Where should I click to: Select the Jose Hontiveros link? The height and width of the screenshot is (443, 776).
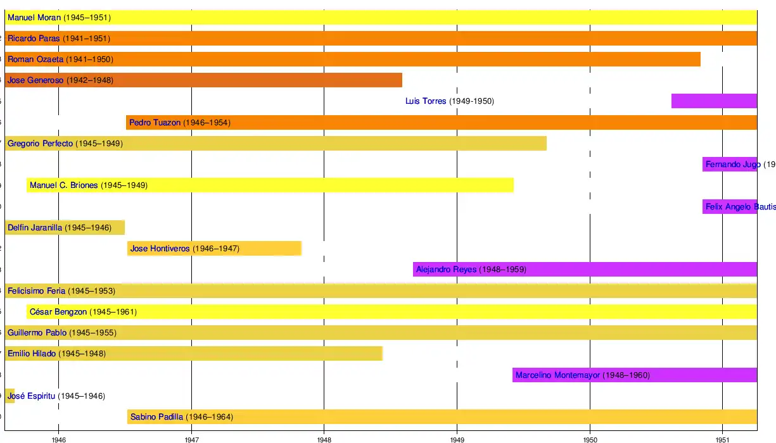(x=160, y=249)
